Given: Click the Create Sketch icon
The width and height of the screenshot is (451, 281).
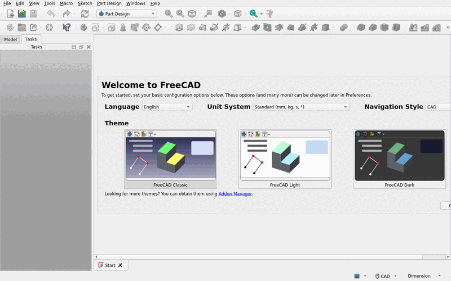Looking at the screenshot, I should coord(95,27).
